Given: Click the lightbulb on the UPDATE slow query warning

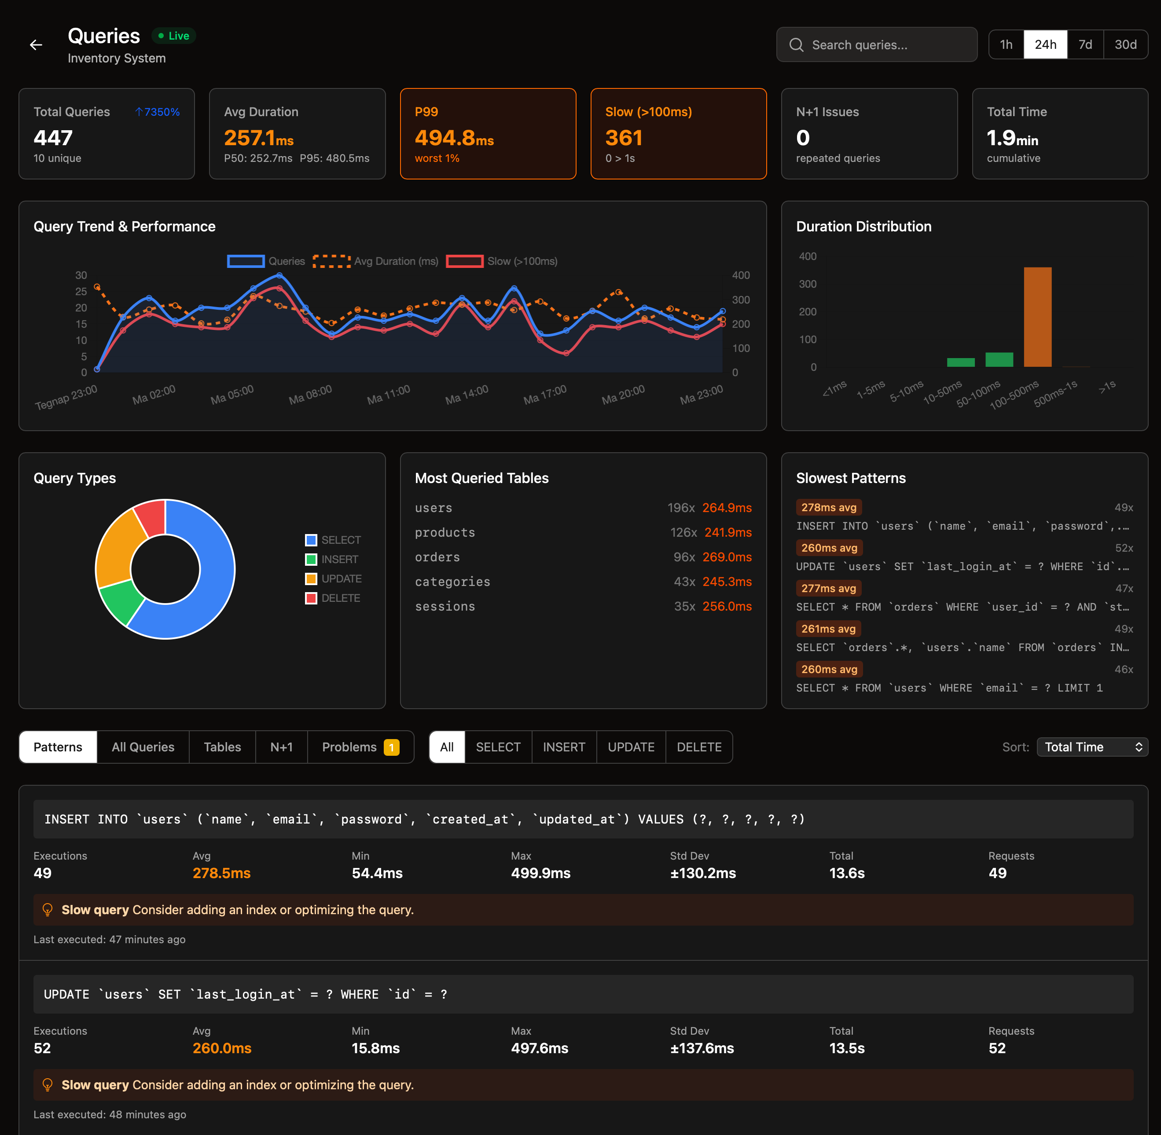Looking at the screenshot, I should (48, 1085).
